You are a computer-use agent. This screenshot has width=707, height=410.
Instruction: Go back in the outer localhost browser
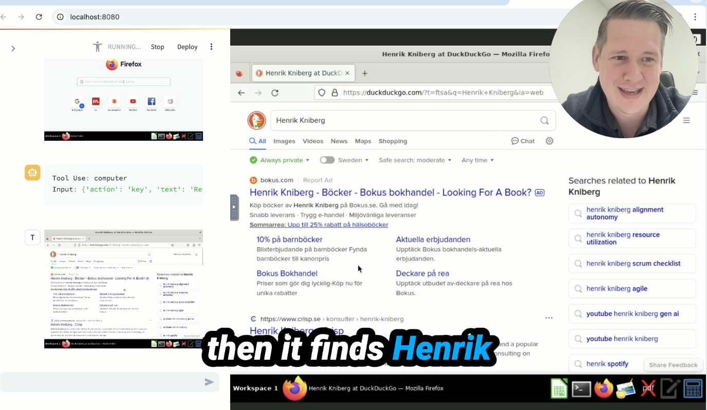[x=4, y=17]
